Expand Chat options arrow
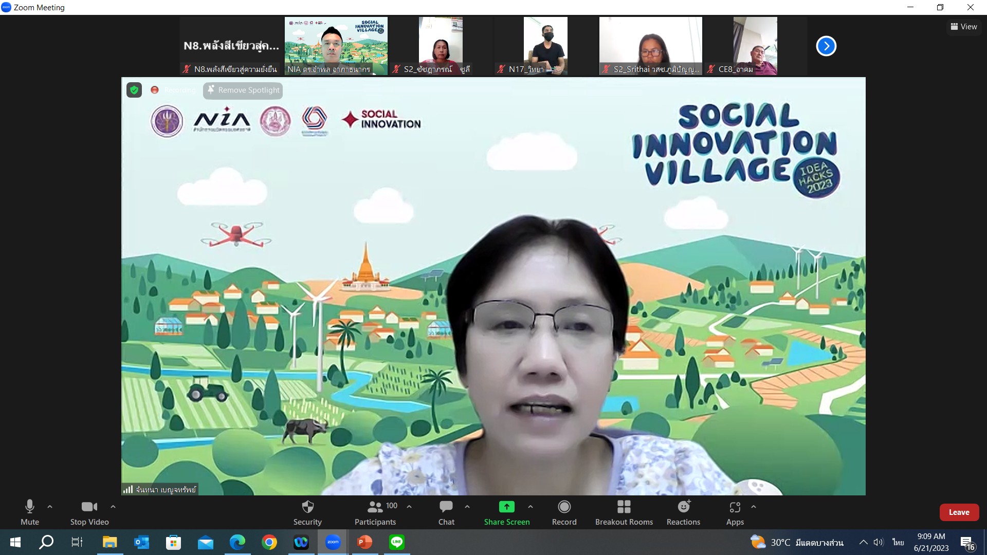 point(467,507)
